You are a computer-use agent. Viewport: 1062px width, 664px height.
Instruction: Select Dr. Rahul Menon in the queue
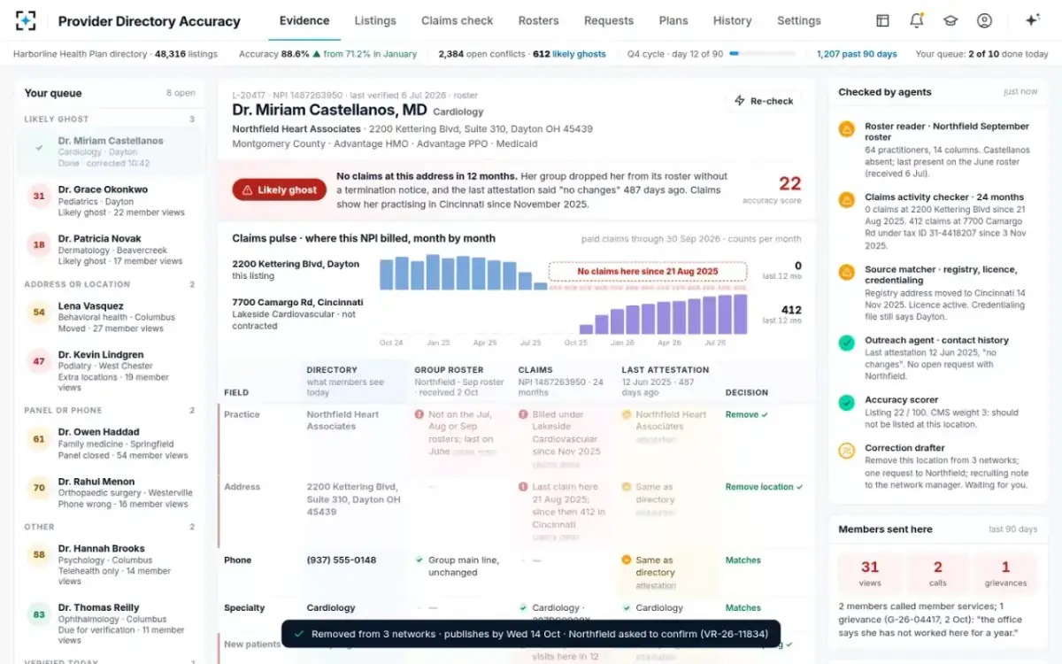tap(111, 492)
